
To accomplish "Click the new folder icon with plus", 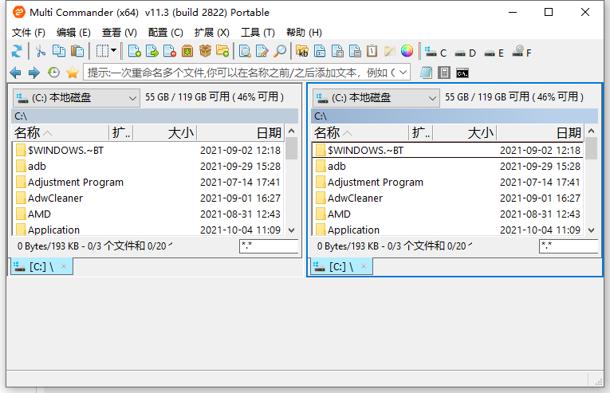I will pos(222,51).
